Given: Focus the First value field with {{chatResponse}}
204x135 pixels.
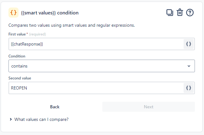Looking at the screenshot, I should pyautogui.click(x=94, y=44).
